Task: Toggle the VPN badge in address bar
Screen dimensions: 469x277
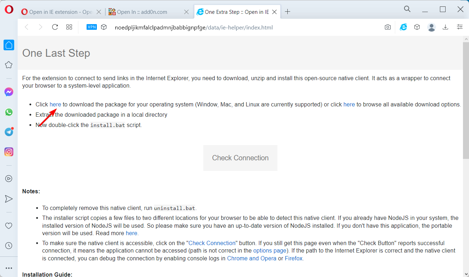Action: [x=92, y=27]
